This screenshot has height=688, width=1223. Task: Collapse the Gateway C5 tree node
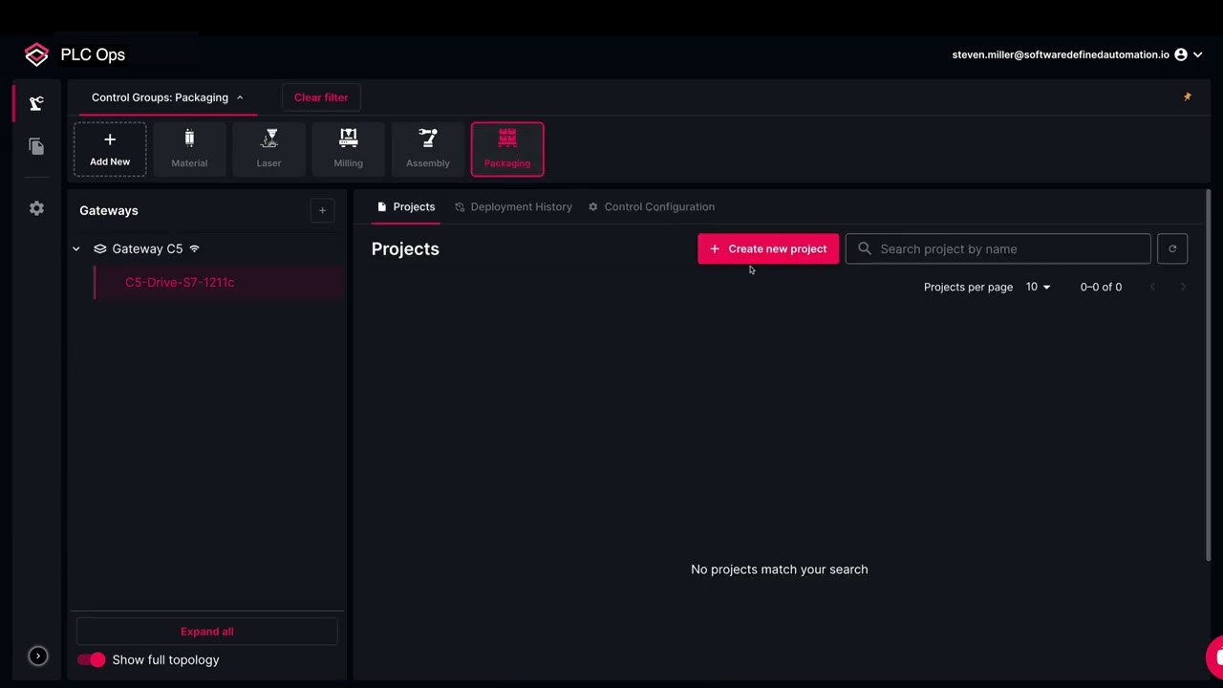point(75,248)
